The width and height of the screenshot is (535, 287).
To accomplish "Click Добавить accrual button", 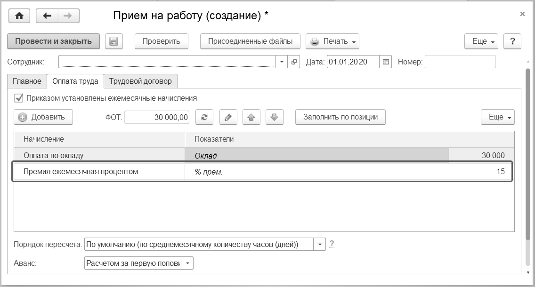I will click(x=43, y=117).
